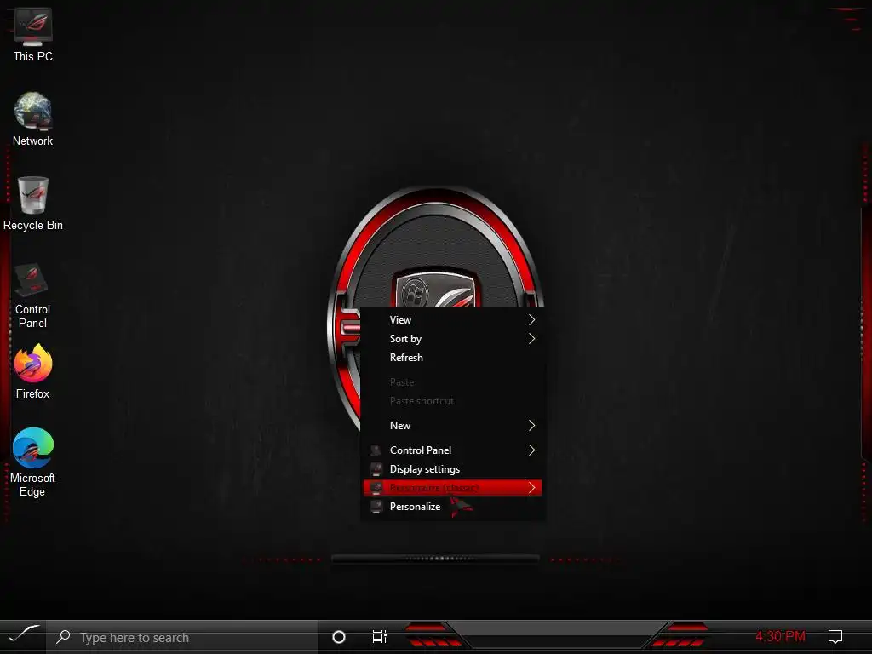This screenshot has width=872, height=654.
Task: Click the icon left of Personalize entry
Action: [376, 507]
